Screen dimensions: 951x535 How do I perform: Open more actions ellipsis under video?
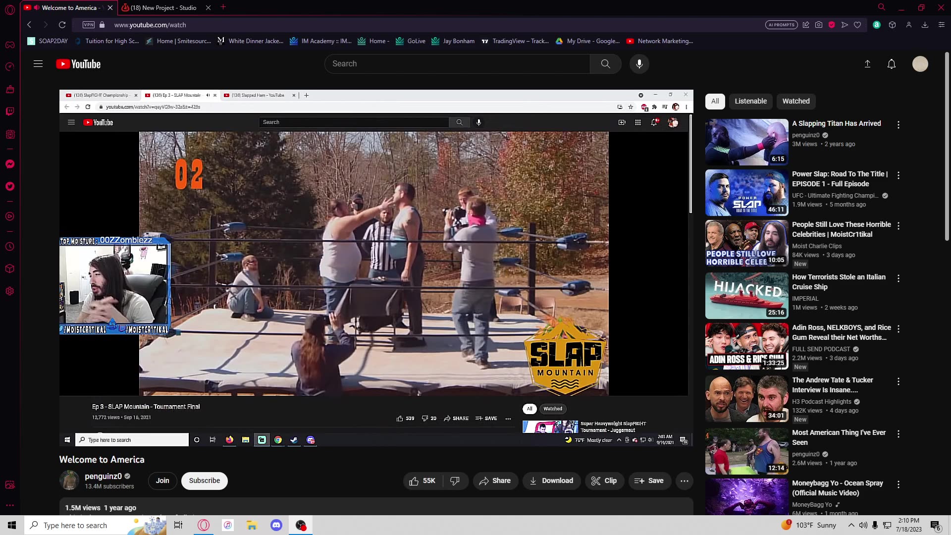click(684, 481)
